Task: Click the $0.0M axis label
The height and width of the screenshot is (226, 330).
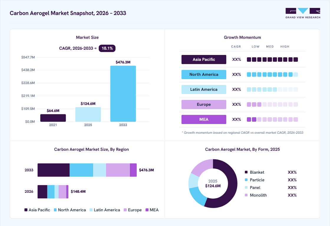Action: 30,122
